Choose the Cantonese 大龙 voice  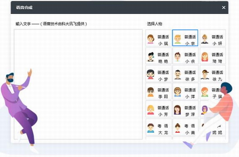point(158,127)
